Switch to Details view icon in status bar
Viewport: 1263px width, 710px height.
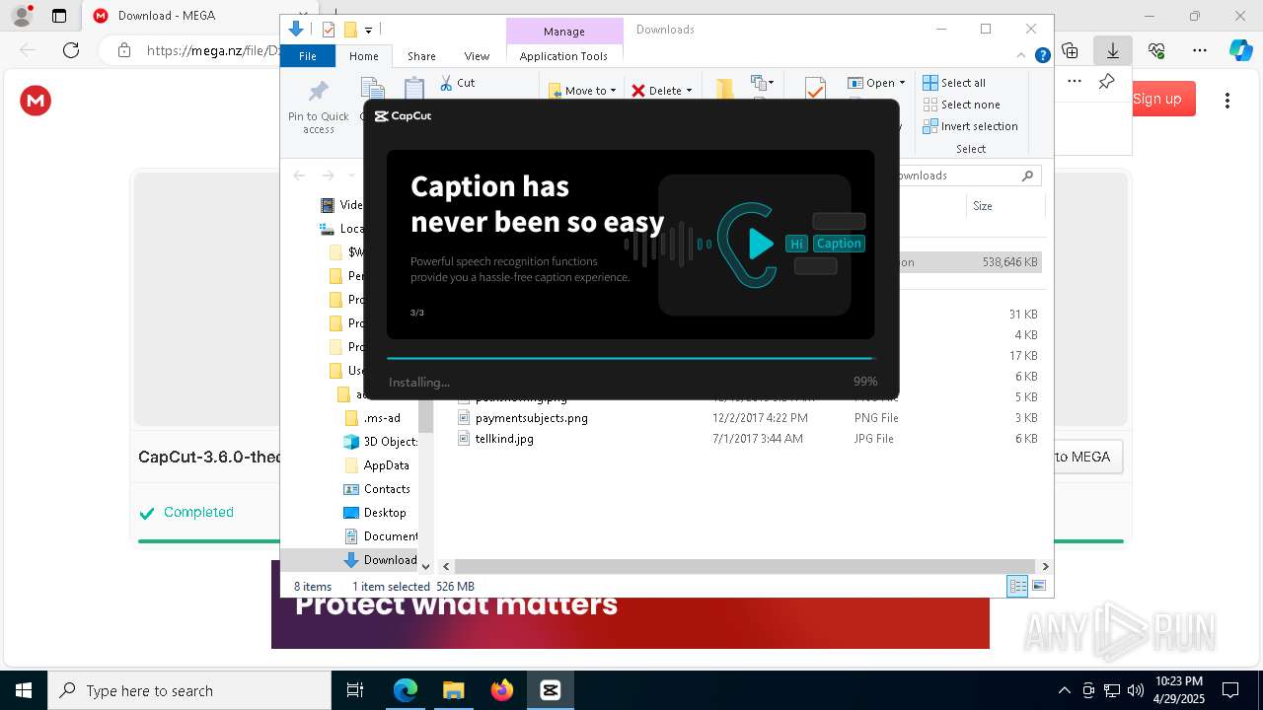(1017, 586)
